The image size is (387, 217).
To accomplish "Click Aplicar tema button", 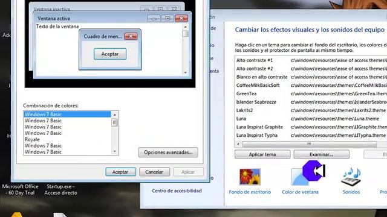I will (x=262, y=154).
